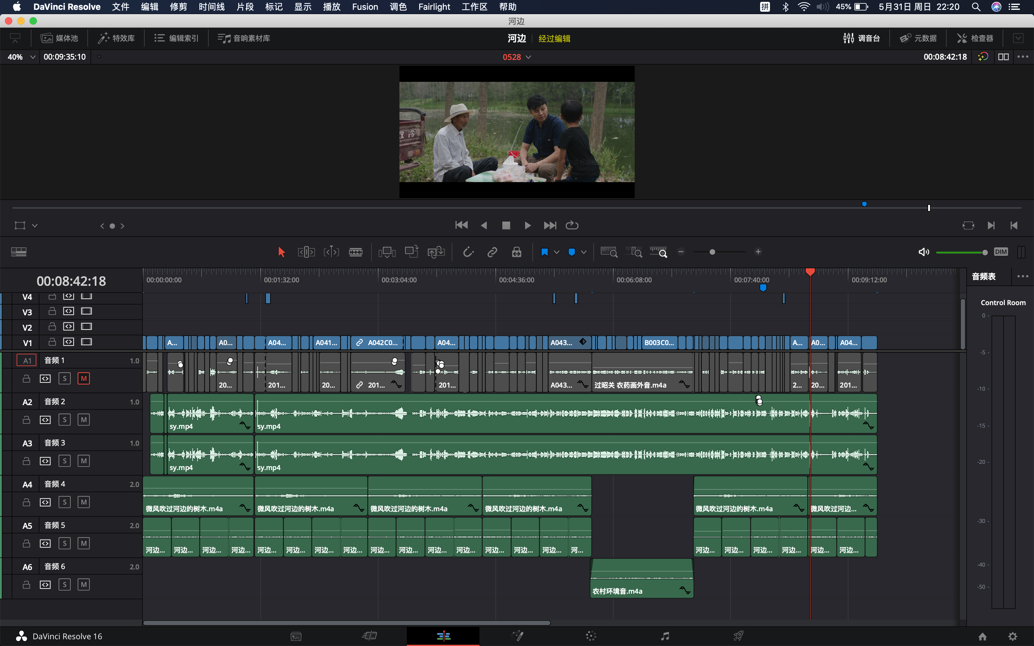Open the Fairlight page music note icon
Image resolution: width=1034 pixels, height=646 pixels.
(x=665, y=636)
